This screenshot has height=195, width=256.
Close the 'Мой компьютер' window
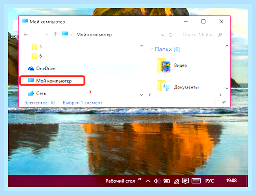pos(221,21)
